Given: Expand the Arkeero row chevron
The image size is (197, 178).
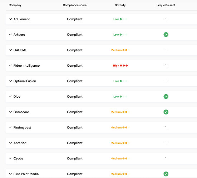Looking at the screenshot, I should point(10,35).
